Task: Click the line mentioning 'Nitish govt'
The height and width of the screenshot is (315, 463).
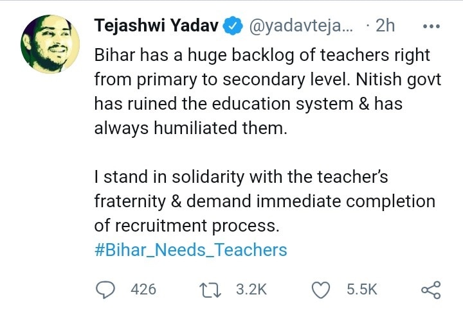Action: (x=268, y=80)
